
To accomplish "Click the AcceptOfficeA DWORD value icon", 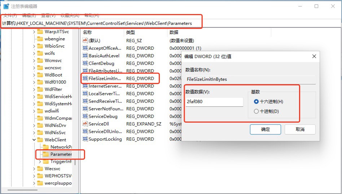I will tap(85, 48).
